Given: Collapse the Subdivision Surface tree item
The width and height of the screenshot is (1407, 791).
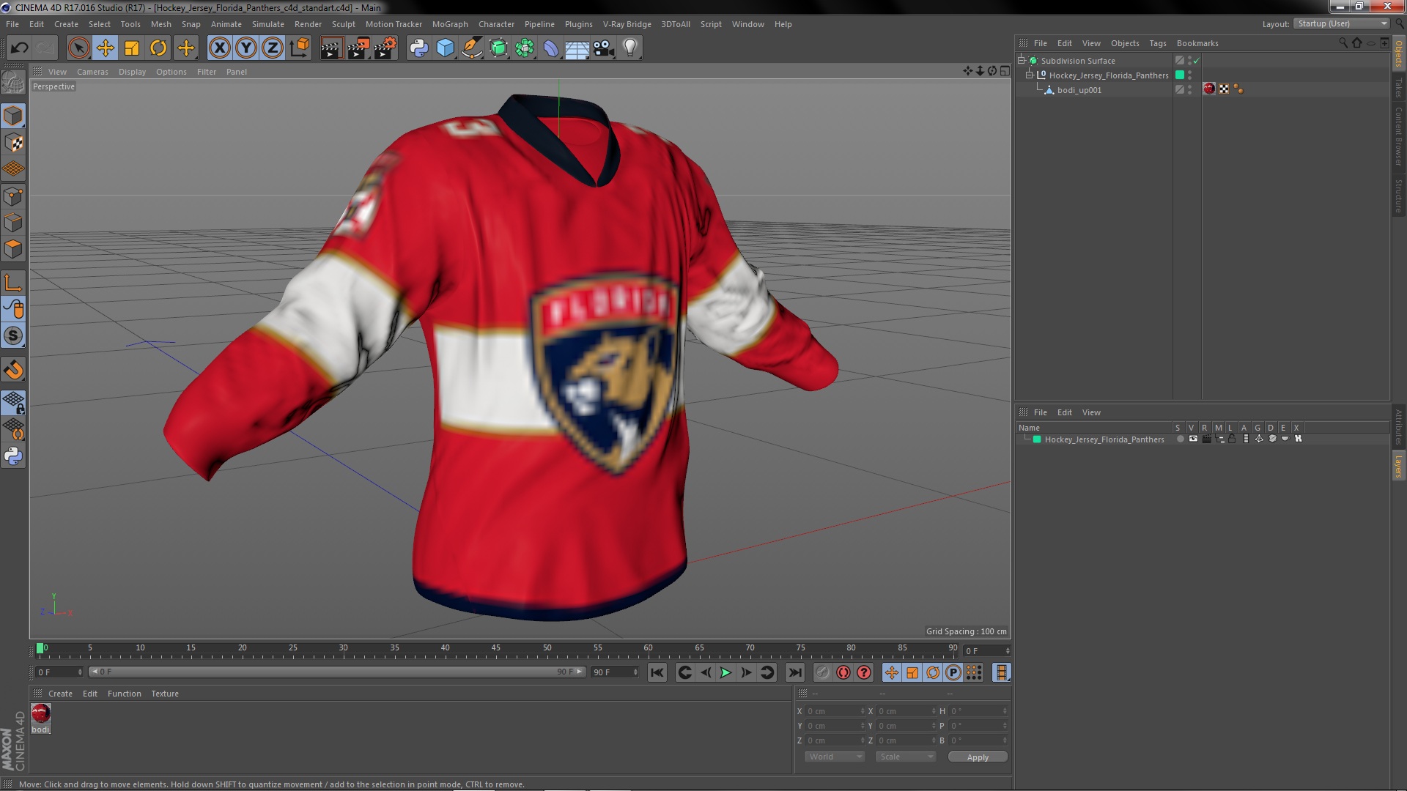Looking at the screenshot, I should [1021, 60].
